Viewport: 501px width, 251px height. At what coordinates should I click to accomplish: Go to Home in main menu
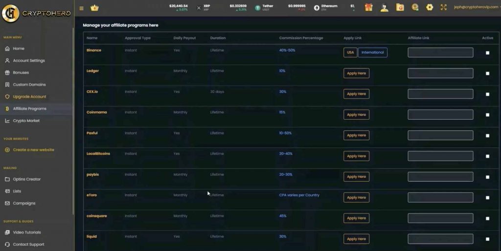tap(19, 48)
